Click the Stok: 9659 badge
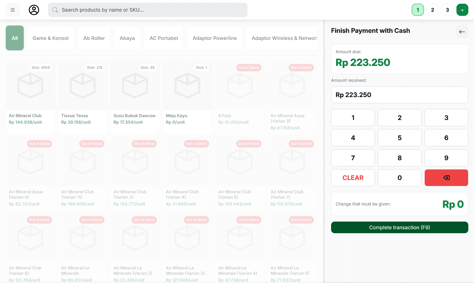The image size is (474, 283). 41,68
